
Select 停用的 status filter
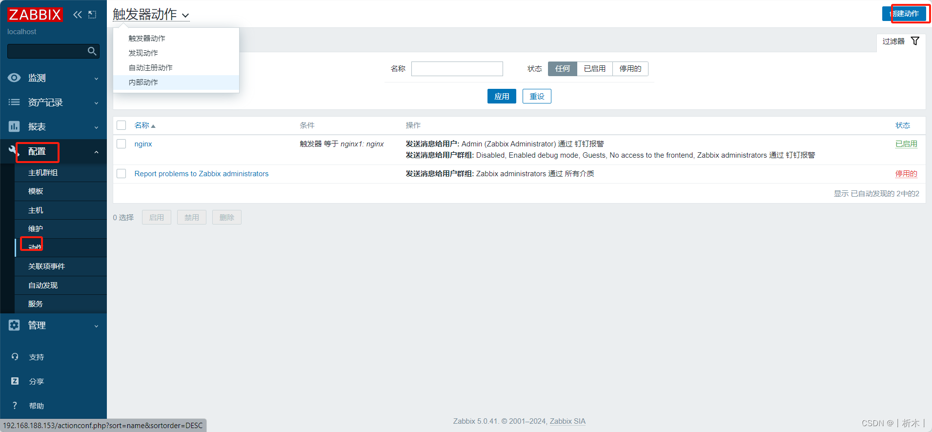click(x=630, y=69)
